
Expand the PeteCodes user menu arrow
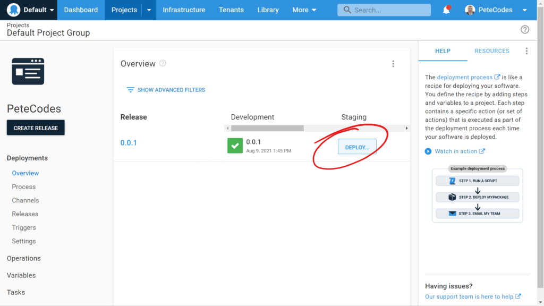coord(524,10)
